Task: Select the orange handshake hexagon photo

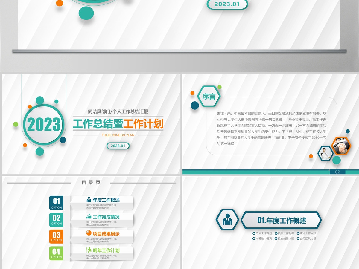Action: click(341, 146)
